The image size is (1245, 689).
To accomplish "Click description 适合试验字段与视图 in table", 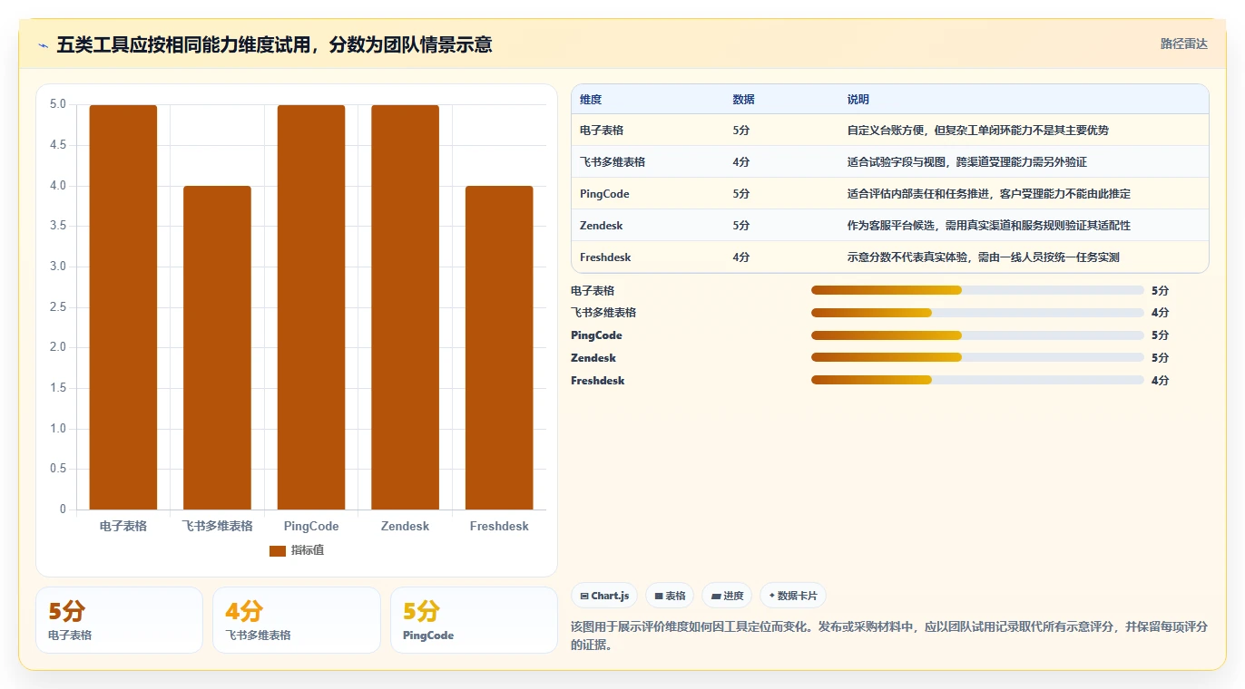I will 967,162.
